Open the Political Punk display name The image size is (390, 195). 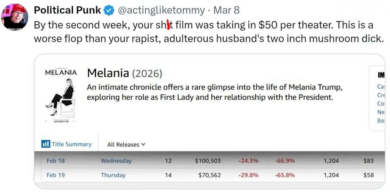[x=67, y=10]
